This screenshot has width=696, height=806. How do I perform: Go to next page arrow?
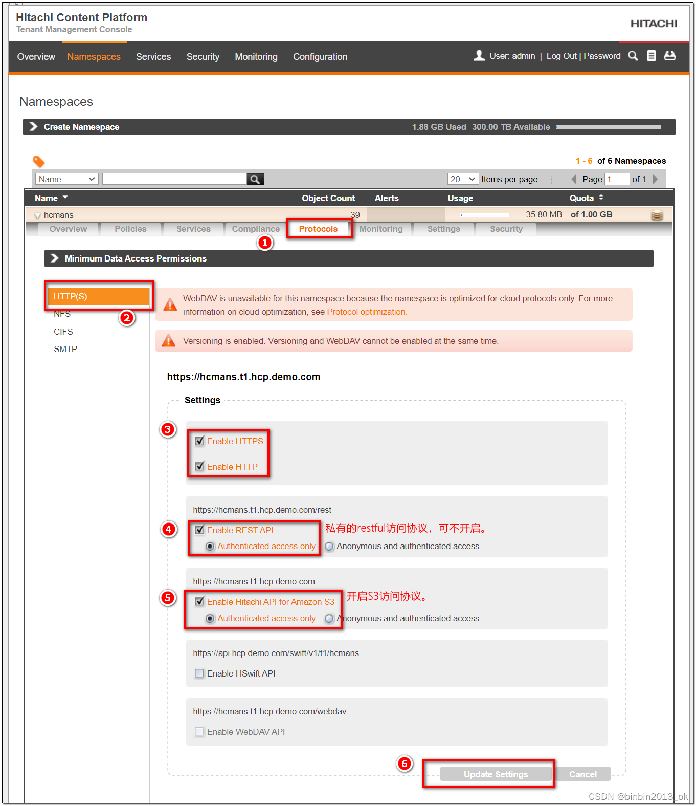click(x=656, y=179)
